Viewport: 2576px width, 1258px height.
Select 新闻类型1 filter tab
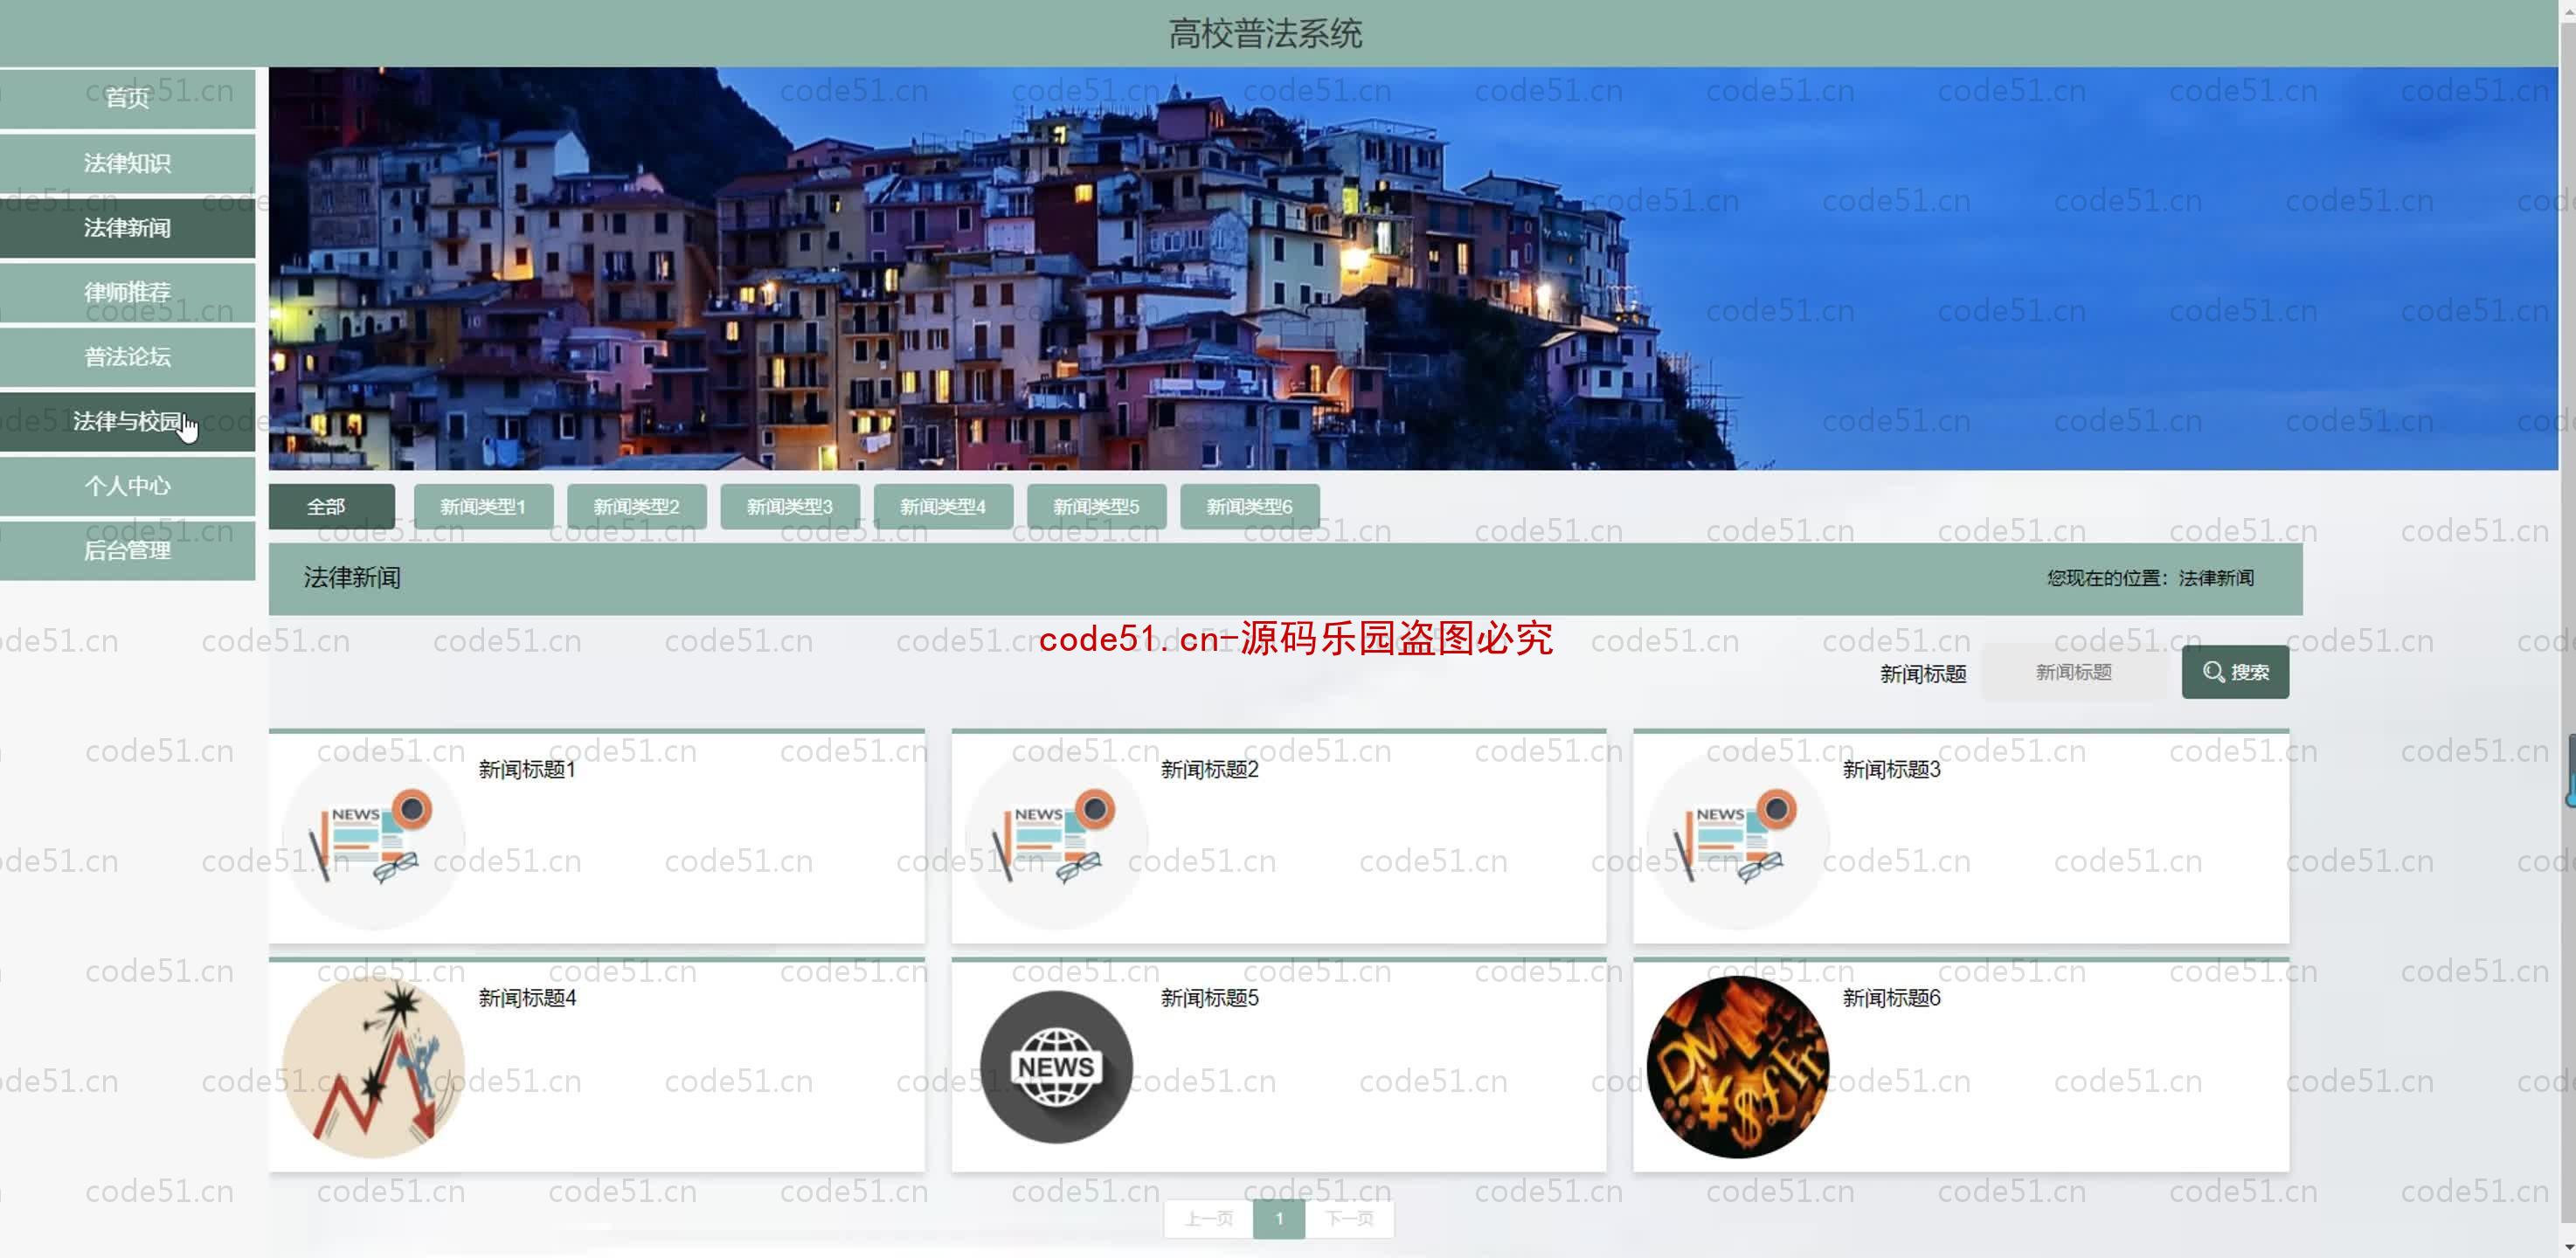[x=481, y=504]
